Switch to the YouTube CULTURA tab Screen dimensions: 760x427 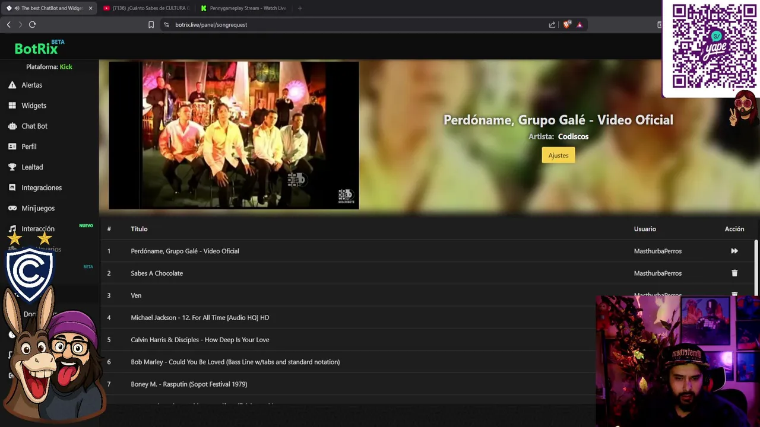tap(146, 8)
